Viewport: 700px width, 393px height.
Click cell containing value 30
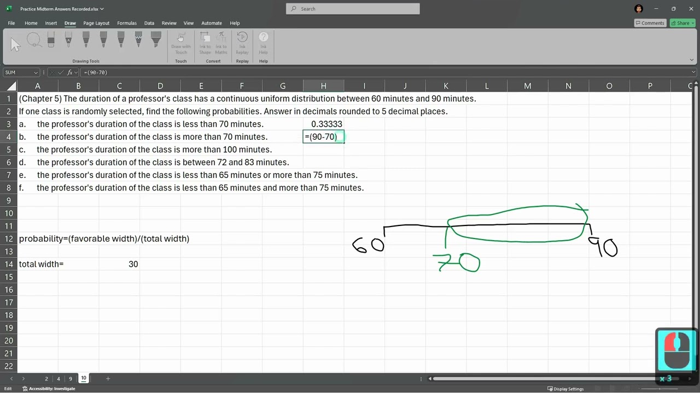point(119,264)
